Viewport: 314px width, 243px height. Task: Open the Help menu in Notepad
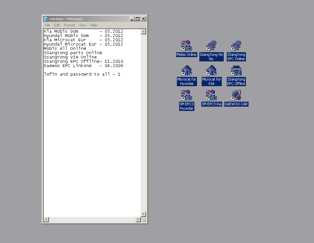coord(94,25)
